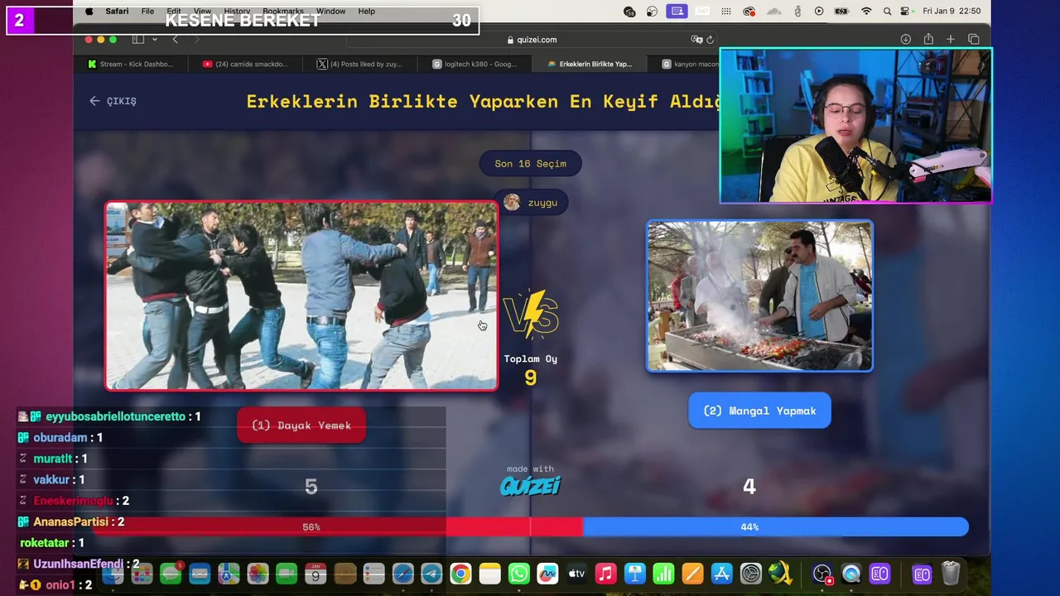This screenshot has height=596, width=1060.
Task: Click the Son 16 Seçim label
Action: [531, 163]
